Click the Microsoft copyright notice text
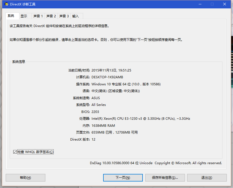 click(188, 163)
